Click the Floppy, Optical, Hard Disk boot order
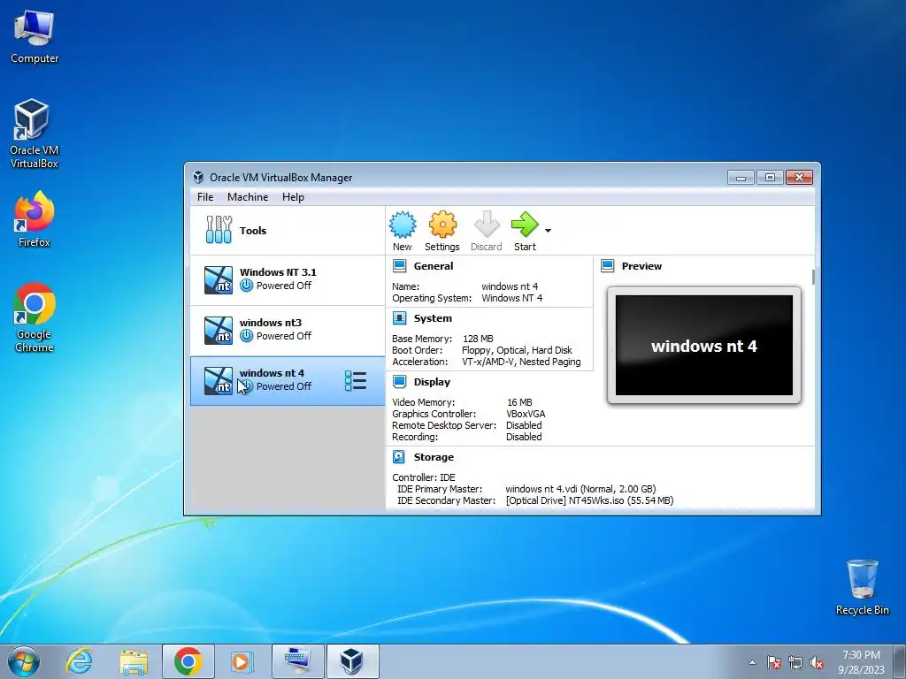This screenshot has width=906, height=679. 517,350
